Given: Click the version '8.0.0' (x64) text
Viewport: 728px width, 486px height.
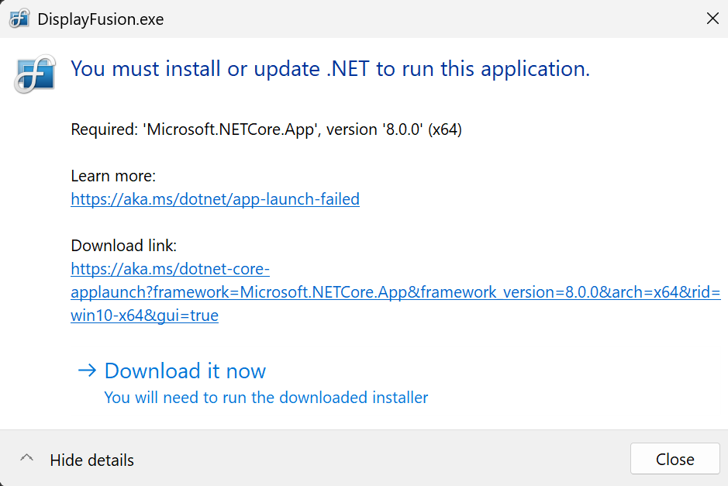Looking at the screenshot, I should tap(394, 130).
